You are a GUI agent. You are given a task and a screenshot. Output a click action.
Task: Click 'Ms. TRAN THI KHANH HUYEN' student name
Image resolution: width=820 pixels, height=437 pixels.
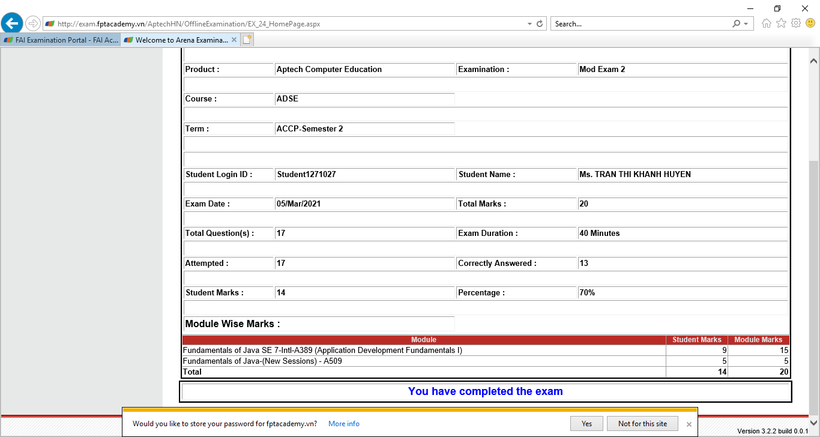635,174
